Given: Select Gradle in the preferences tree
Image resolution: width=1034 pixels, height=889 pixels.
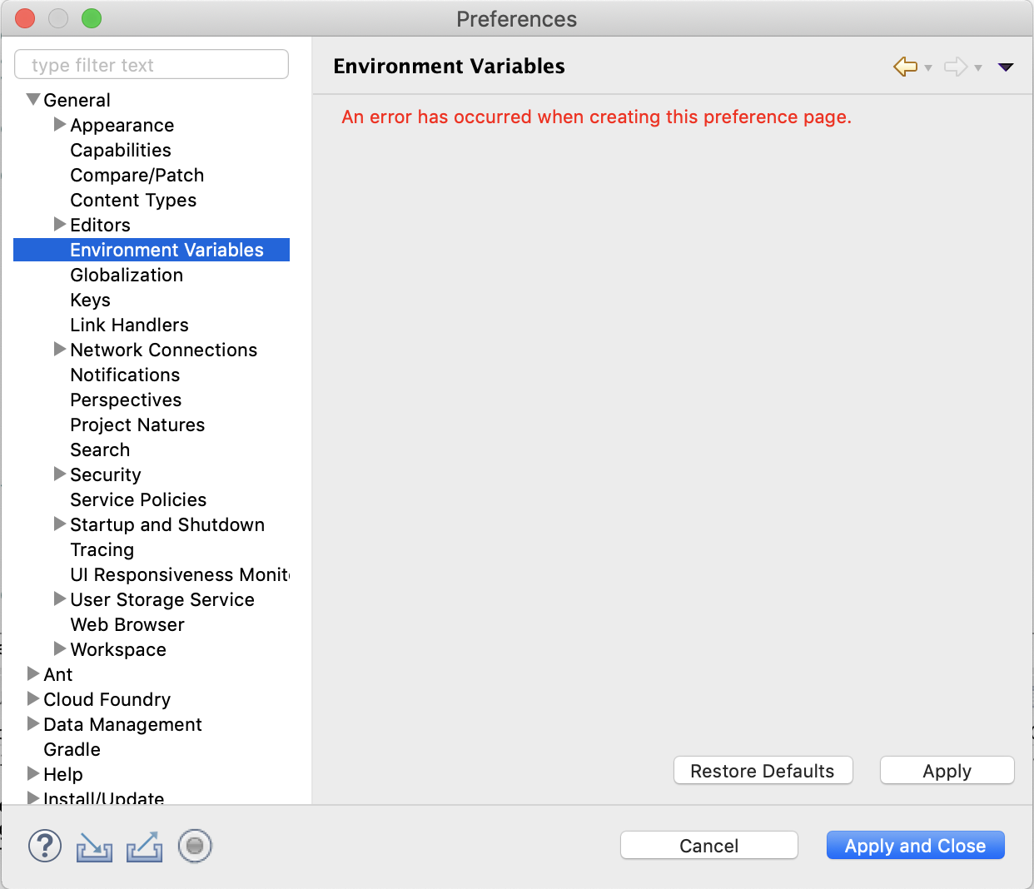Looking at the screenshot, I should [72, 748].
